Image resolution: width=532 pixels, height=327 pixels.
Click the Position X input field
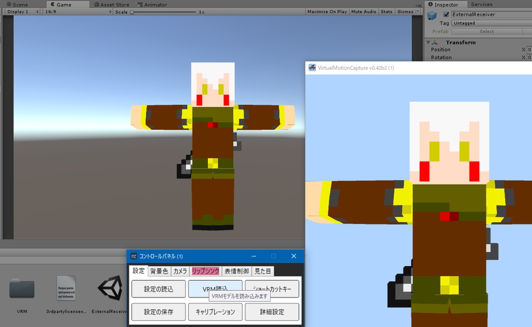click(529, 49)
